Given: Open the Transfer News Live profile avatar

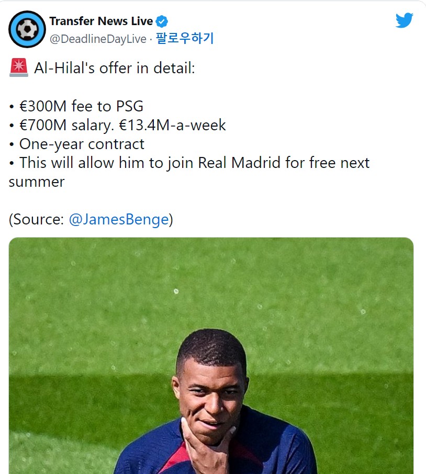Looking at the screenshot, I should [27, 29].
